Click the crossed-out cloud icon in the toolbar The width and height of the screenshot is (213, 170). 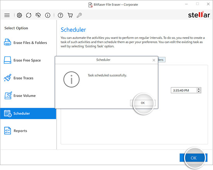[x=38, y=15]
